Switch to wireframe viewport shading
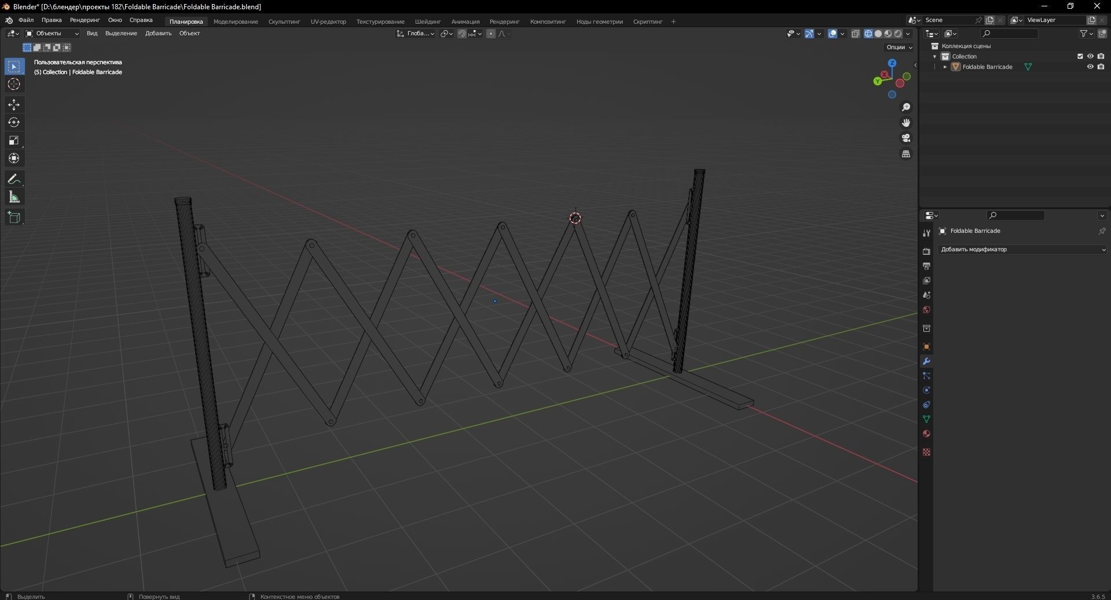The image size is (1111, 600). (868, 34)
